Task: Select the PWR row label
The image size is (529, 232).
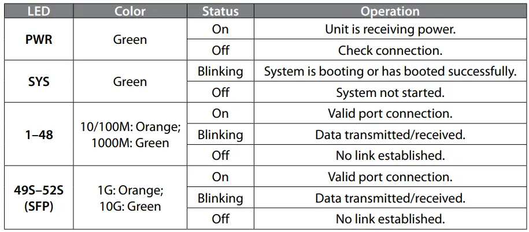Action: coord(39,40)
